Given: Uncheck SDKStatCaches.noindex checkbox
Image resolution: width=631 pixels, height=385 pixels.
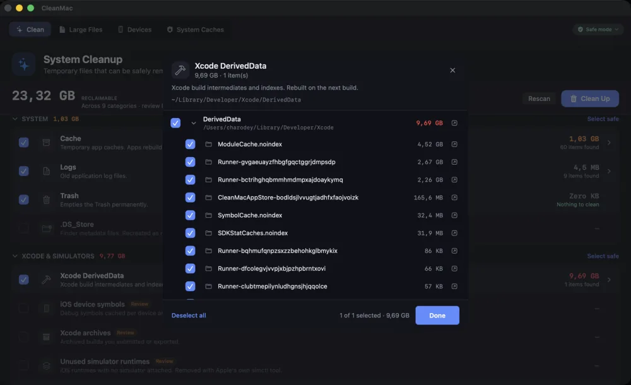Looking at the screenshot, I should click(x=191, y=233).
